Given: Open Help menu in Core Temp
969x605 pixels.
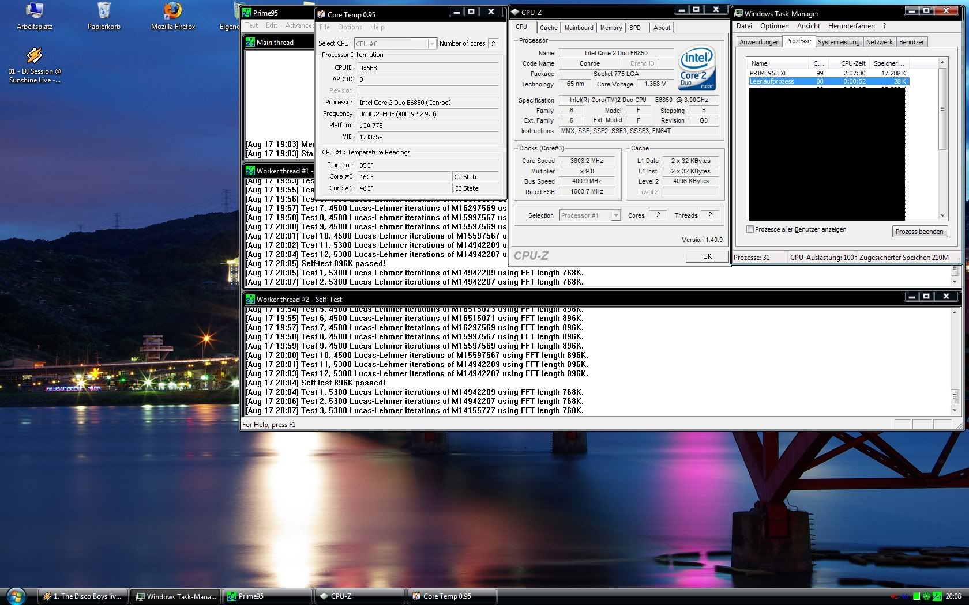Looking at the screenshot, I should 377,27.
